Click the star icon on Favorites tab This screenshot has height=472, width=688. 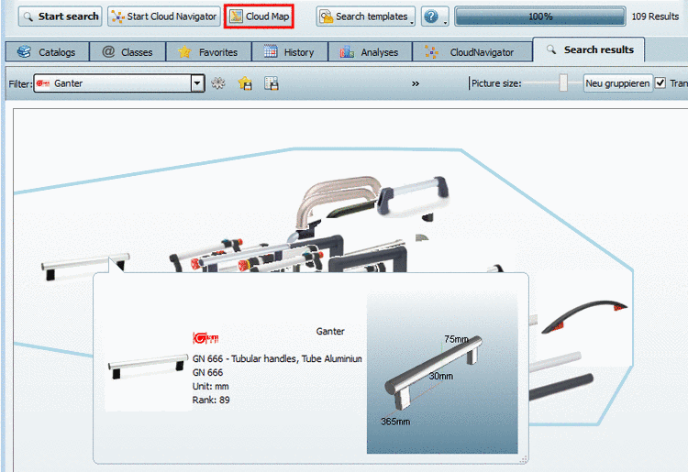[x=184, y=51]
